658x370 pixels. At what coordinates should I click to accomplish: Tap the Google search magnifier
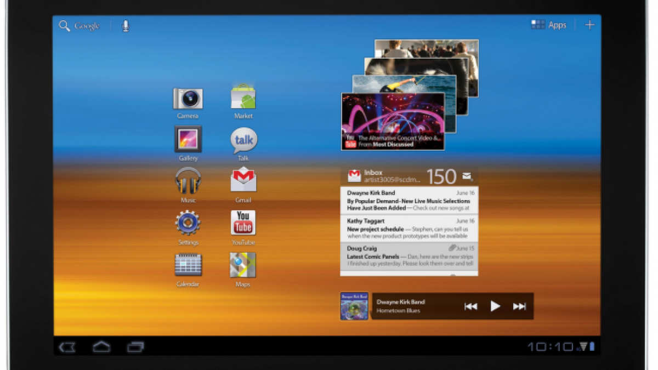pyautogui.click(x=65, y=26)
